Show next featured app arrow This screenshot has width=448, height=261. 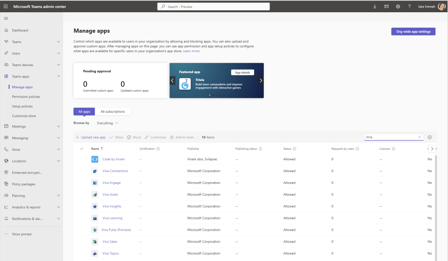(x=261, y=81)
